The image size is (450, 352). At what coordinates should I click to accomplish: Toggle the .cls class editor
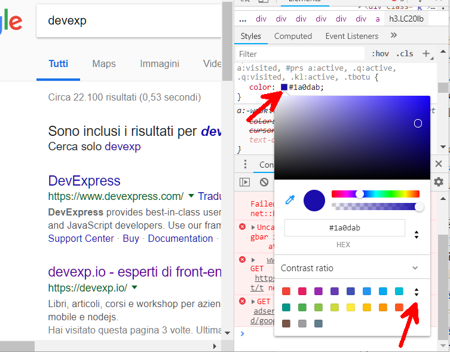[405, 54]
